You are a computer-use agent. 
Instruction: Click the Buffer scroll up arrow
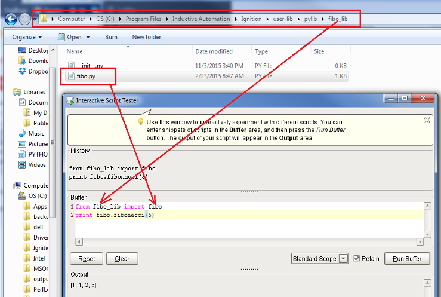(x=427, y=206)
